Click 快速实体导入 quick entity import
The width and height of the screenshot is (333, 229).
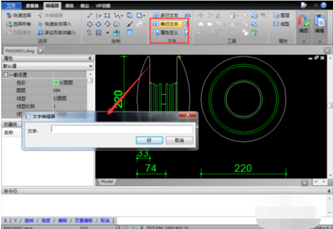click(x=55, y=24)
